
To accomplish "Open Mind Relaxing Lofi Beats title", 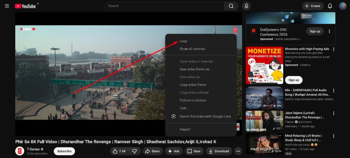I will click(303, 138).
